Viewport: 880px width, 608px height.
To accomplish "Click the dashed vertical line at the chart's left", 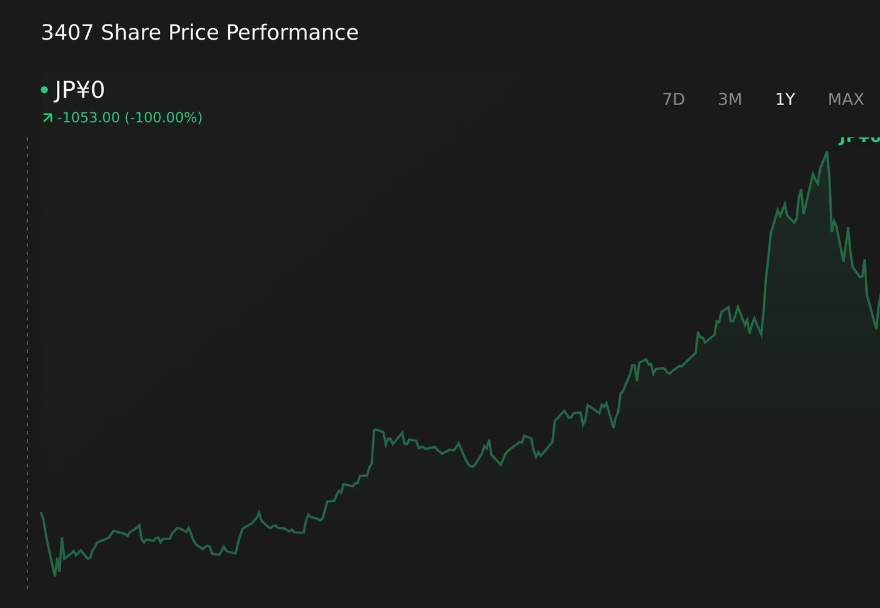I will tap(28, 363).
